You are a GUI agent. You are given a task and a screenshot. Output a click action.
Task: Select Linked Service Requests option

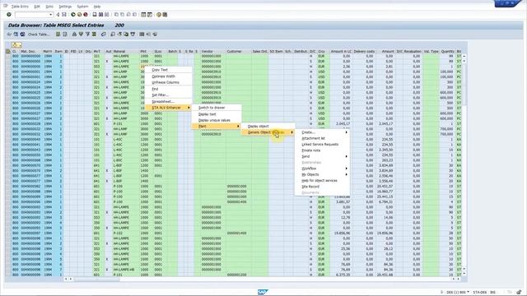click(322, 145)
